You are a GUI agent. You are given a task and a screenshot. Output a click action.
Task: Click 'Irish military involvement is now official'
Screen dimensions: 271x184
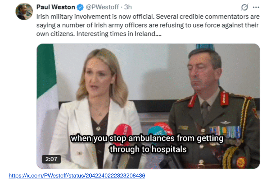coord(95,17)
